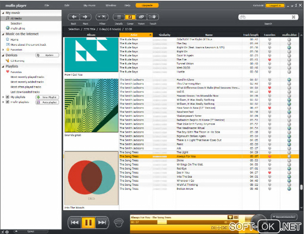Click the Next arrow toolbar icon
Viewport: 304px width, 234px height.
(85, 17)
